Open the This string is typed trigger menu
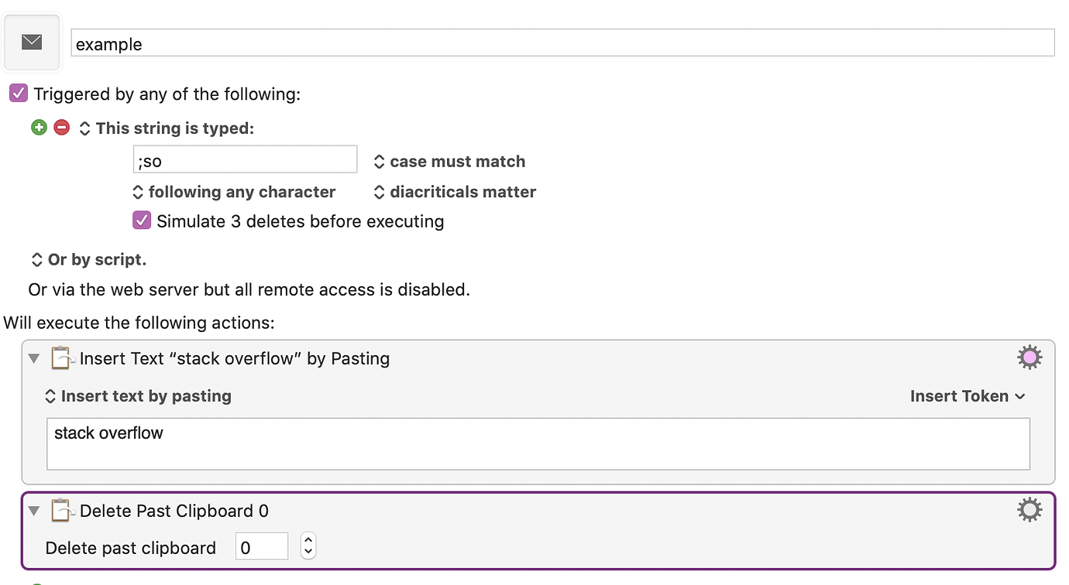This screenshot has width=1069, height=585. pyautogui.click(x=167, y=128)
